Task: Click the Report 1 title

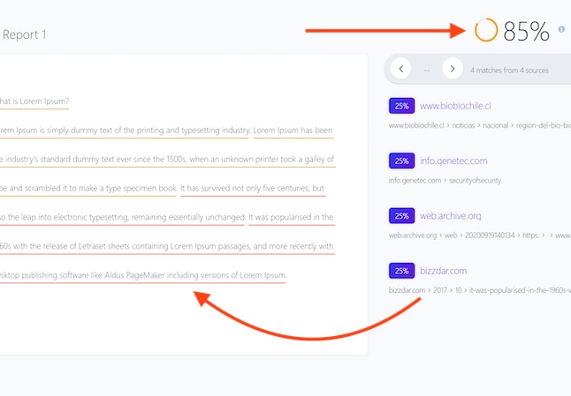Action: click(25, 34)
